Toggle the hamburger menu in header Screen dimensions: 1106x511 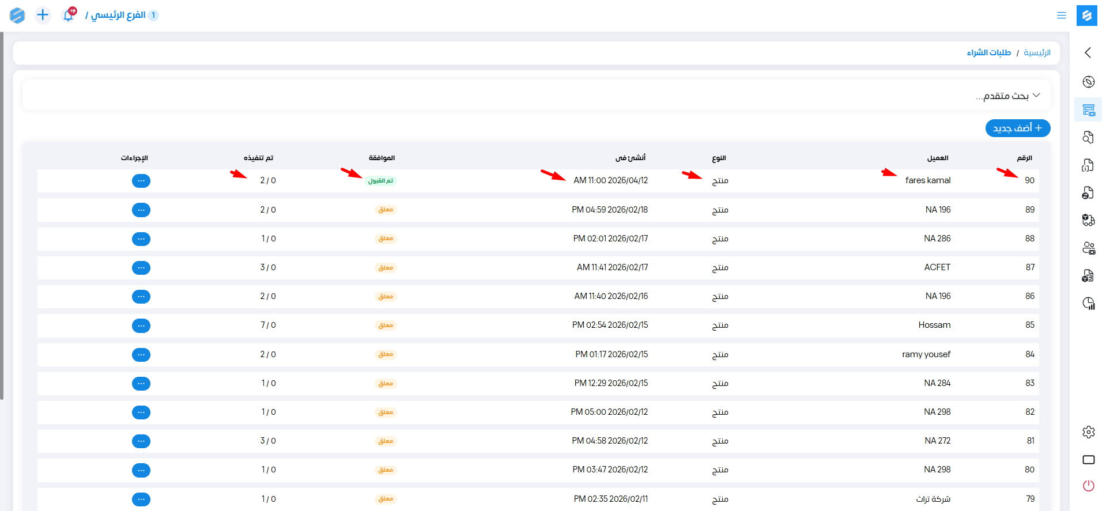click(x=1061, y=16)
